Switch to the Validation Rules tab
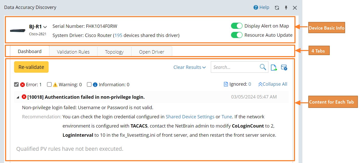This screenshot has width=362, height=163. click(73, 52)
